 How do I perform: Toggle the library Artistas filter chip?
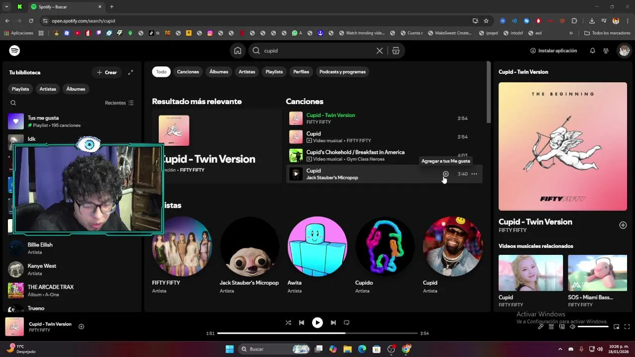pyautogui.click(x=48, y=89)
